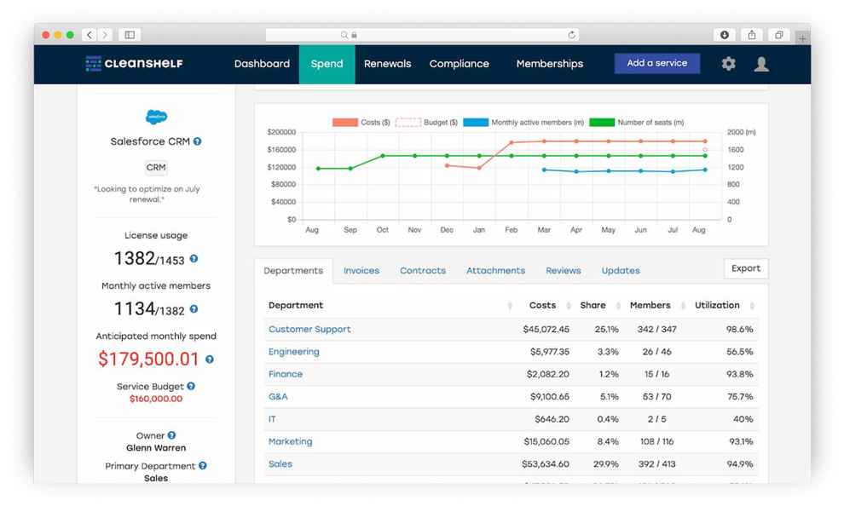Viewport: 844px width, 506px height.
Task: Open the Memberships nav item
Action: 550,64
